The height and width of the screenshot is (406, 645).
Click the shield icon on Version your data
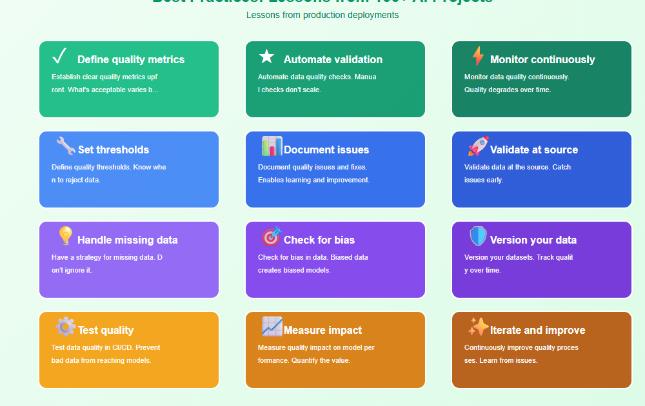click(x=478, y=237)
